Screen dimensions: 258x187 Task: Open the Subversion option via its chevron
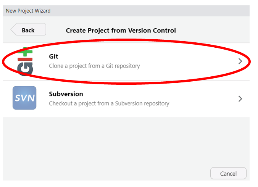pyautogui.click(x=240, y=99)
